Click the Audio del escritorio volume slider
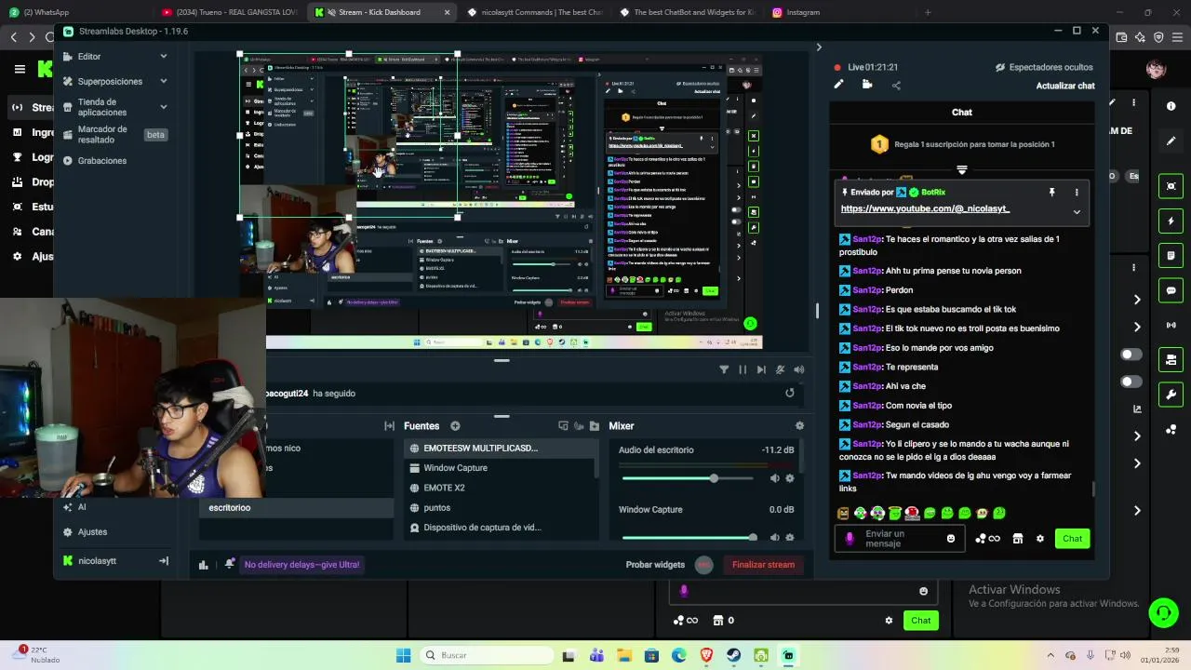The height and width of the screenshot is (670, 1191). point(687,478)
